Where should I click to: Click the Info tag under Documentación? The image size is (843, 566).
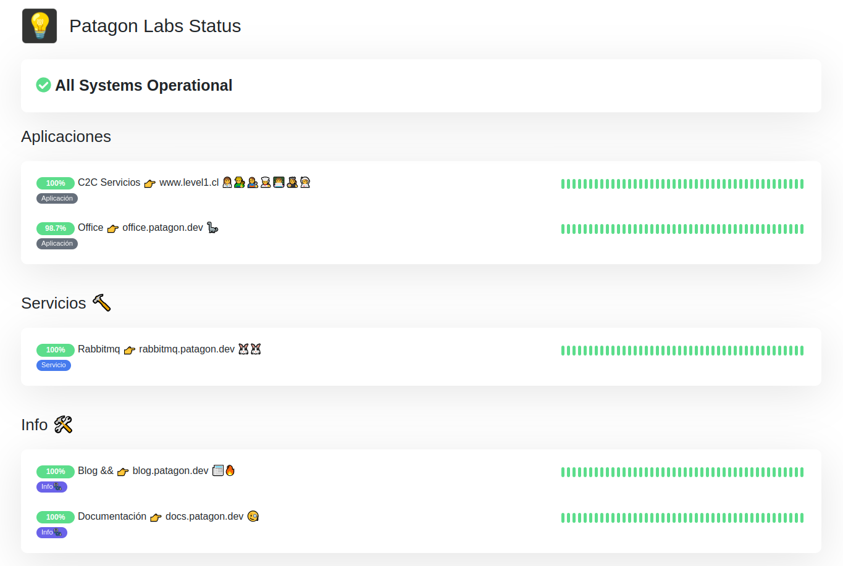[51, 533]
